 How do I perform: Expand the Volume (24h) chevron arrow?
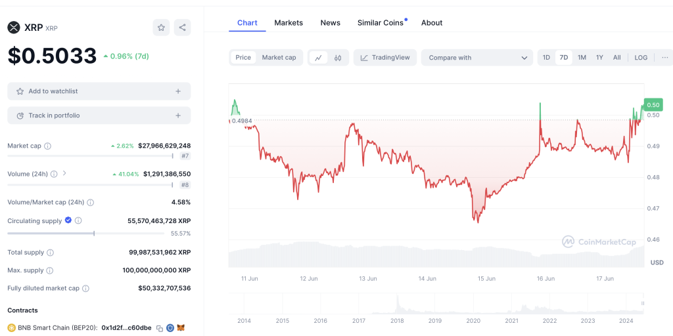(x=64, y=173)
